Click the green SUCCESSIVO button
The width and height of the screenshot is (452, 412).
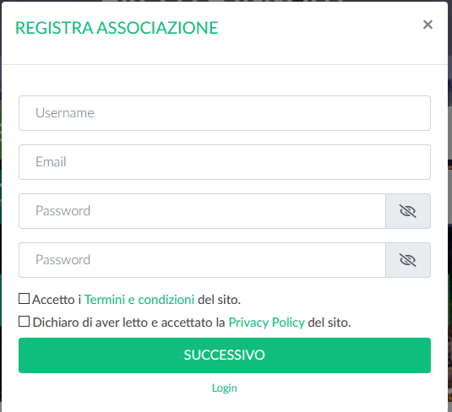point(225,355)
